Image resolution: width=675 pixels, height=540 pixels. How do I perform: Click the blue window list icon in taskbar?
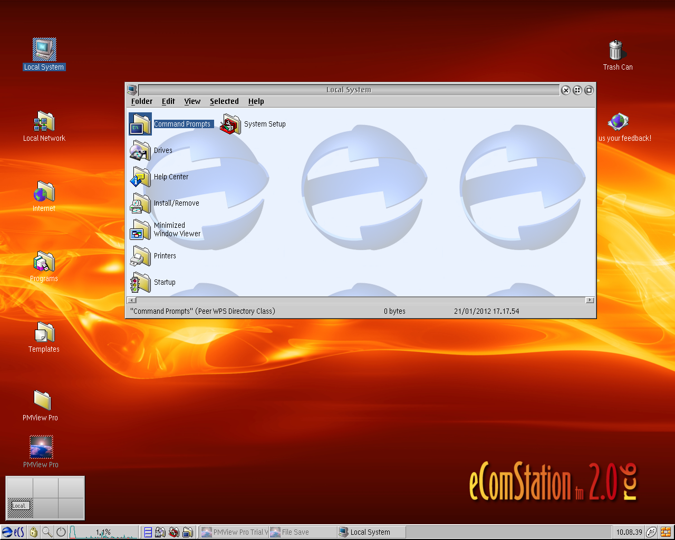pos(148,532)
